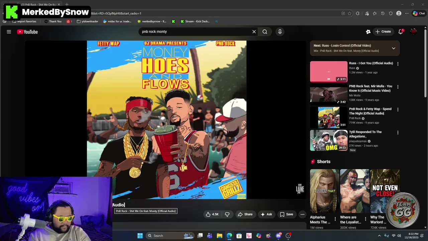
Task: Open the Mir Mulla channel link
Action: pos(354,95)
